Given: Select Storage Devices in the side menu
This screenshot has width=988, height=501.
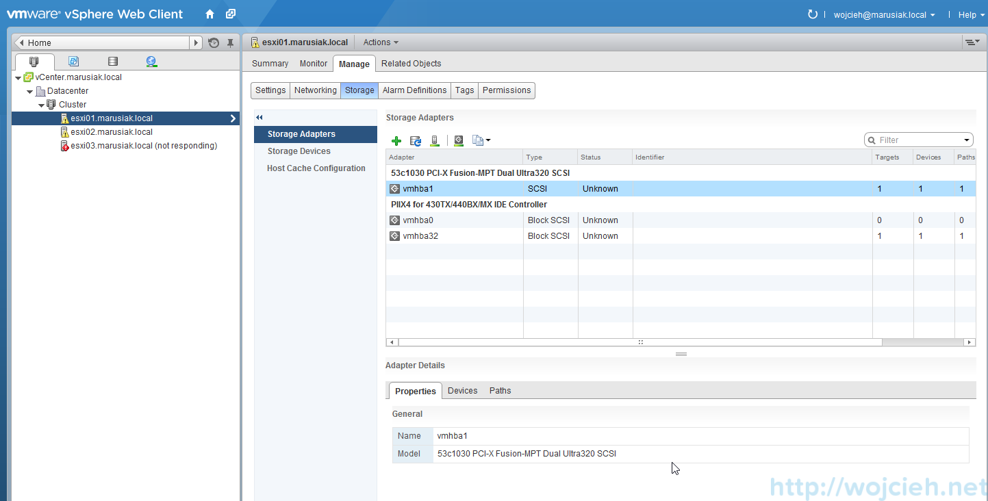Looking at the screenshot, I should pos(299,151).
